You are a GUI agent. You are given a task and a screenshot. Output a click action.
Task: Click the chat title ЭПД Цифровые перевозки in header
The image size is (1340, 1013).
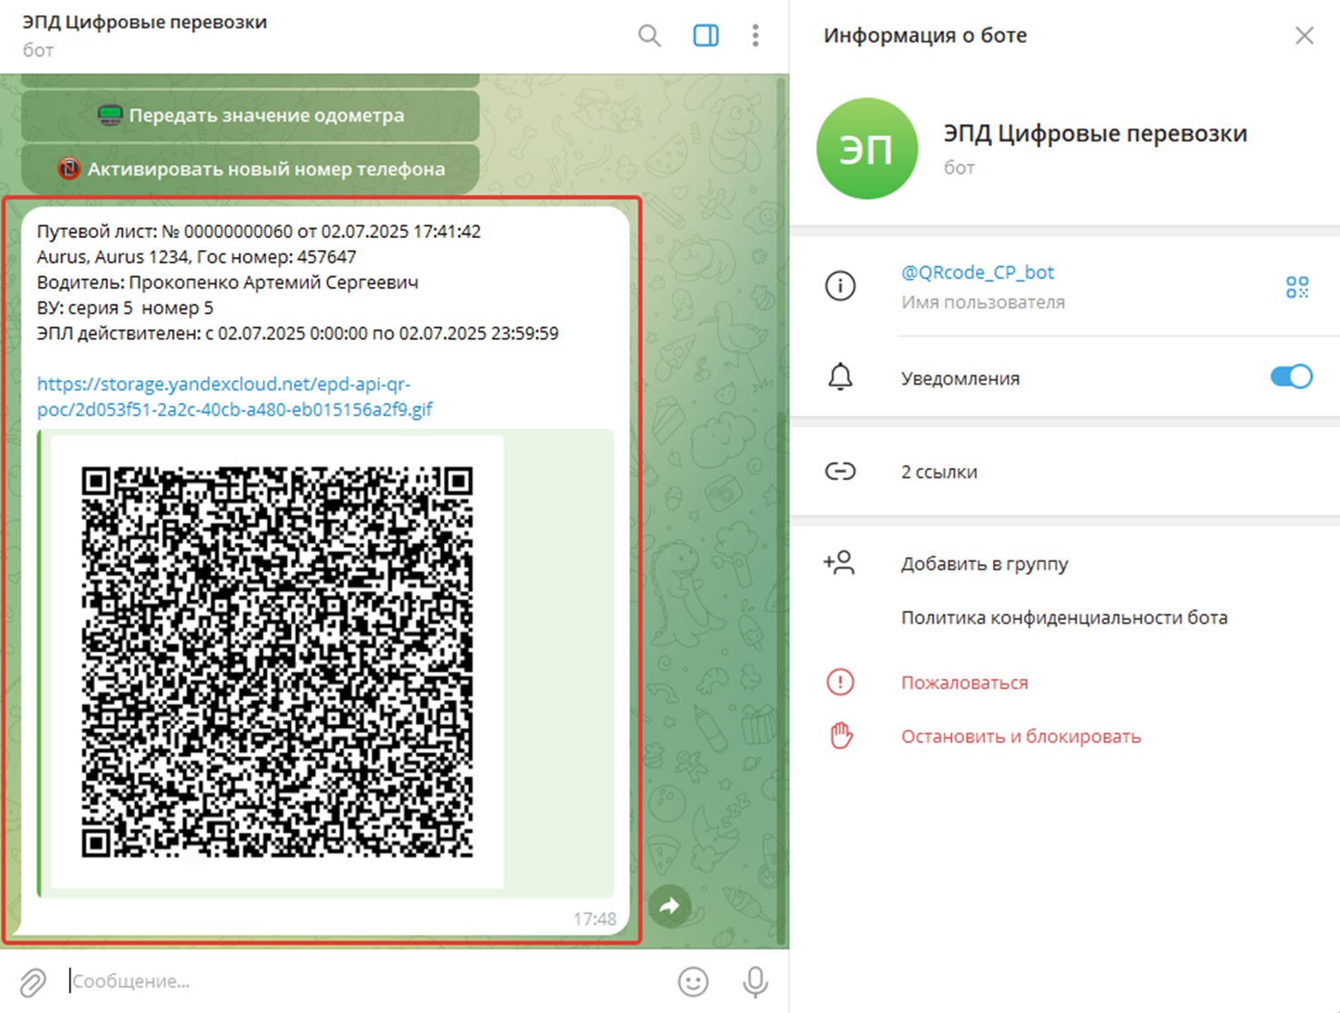pos(145,22)
